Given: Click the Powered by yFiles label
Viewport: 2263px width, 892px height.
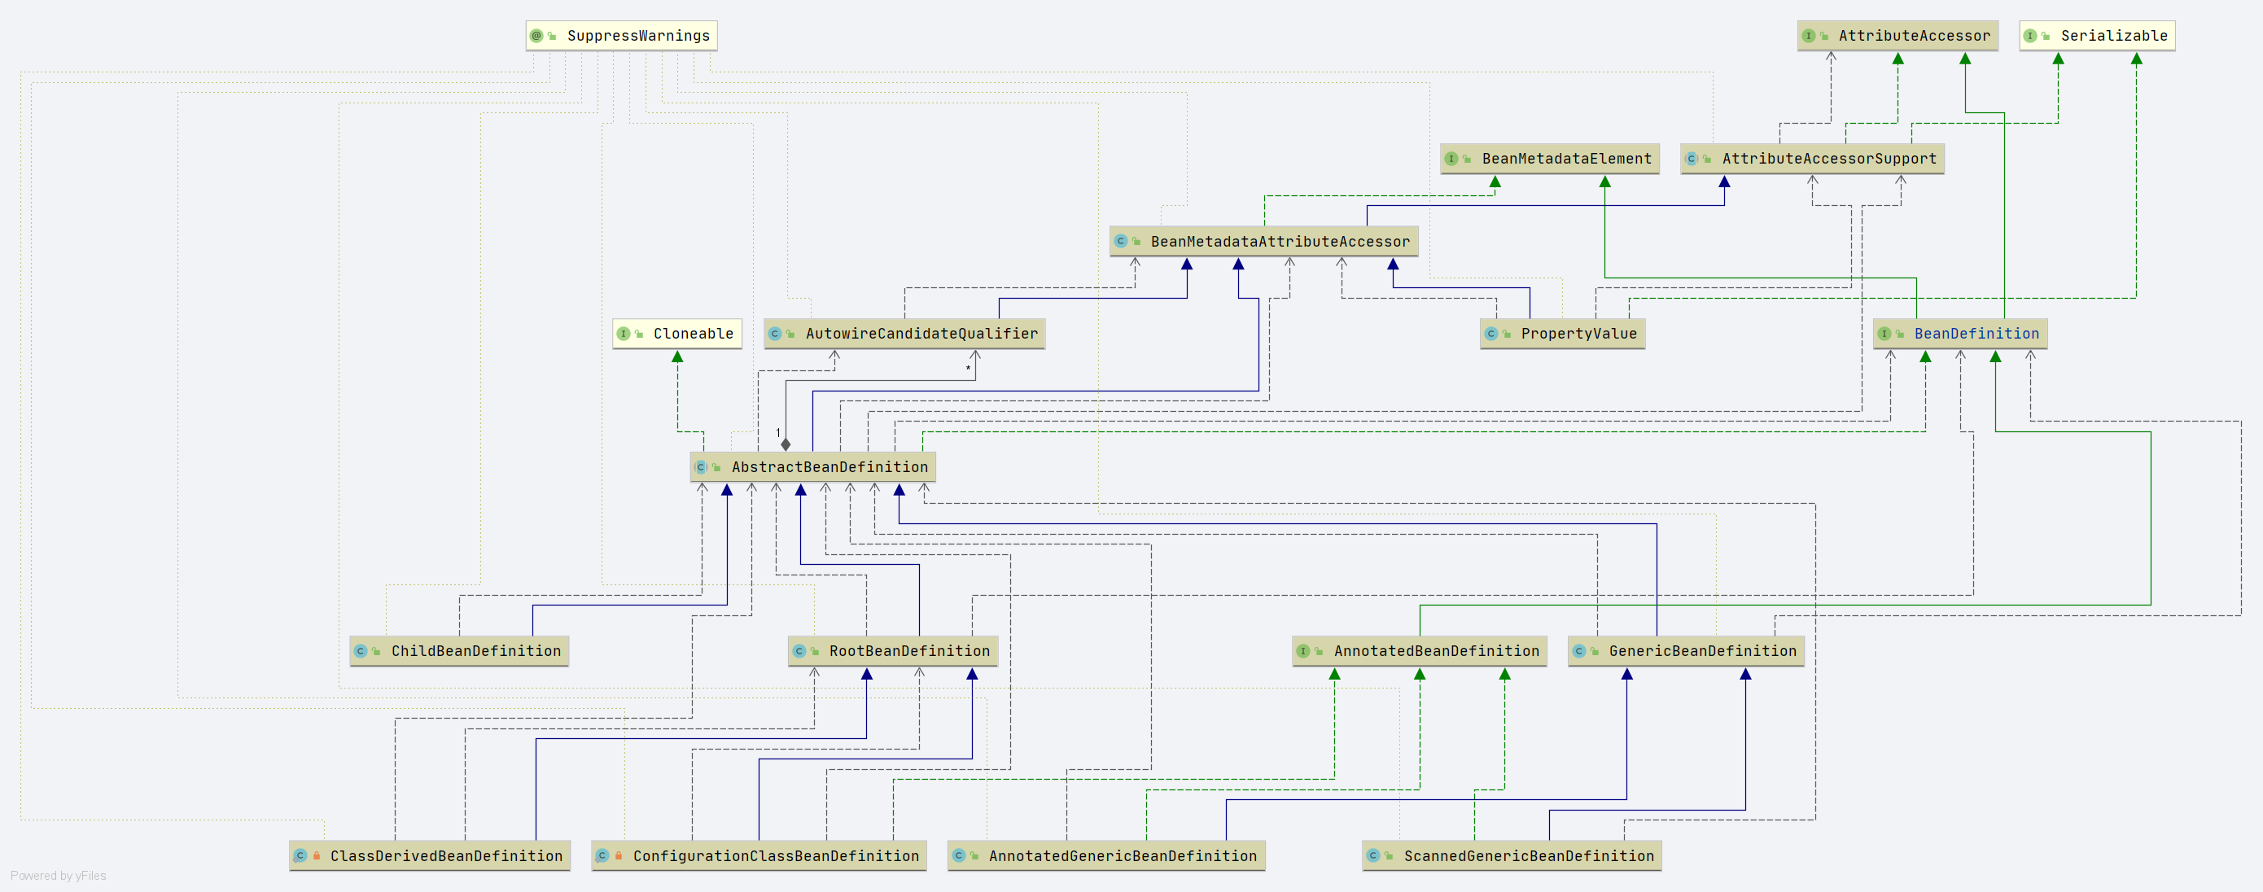Looking at the screenshot, I should coord(58,876).
